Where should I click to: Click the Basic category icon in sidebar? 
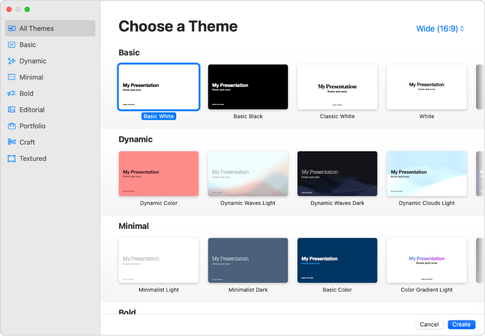click(x=12, y=45)
